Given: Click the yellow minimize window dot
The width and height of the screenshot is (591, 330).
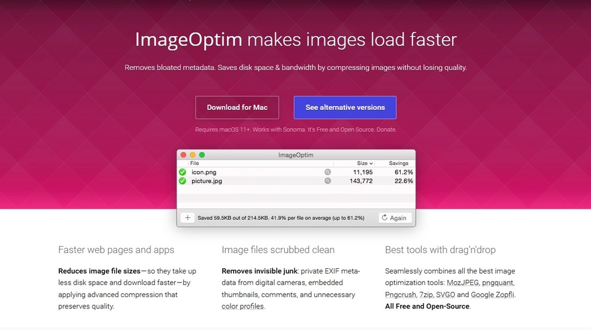Looking at the screenshot, I should (x=193, y=155).
